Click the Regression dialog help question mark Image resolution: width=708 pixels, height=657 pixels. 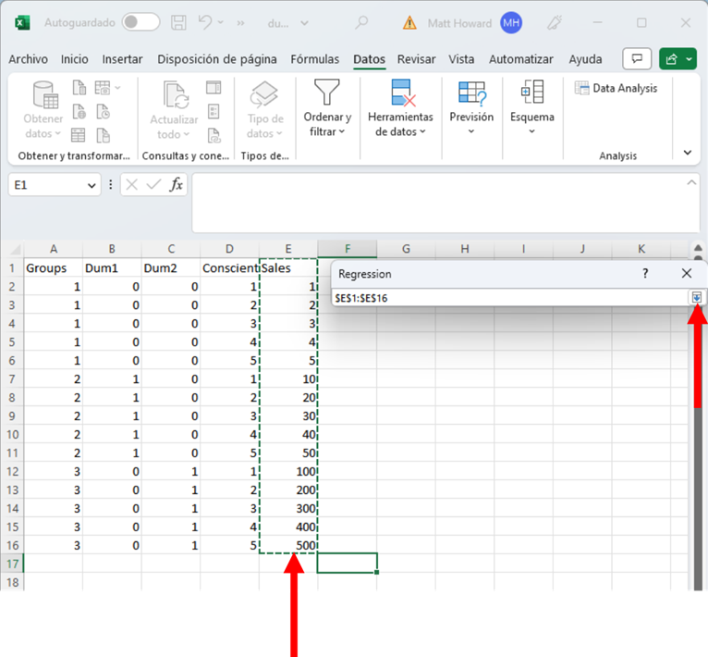645,274
